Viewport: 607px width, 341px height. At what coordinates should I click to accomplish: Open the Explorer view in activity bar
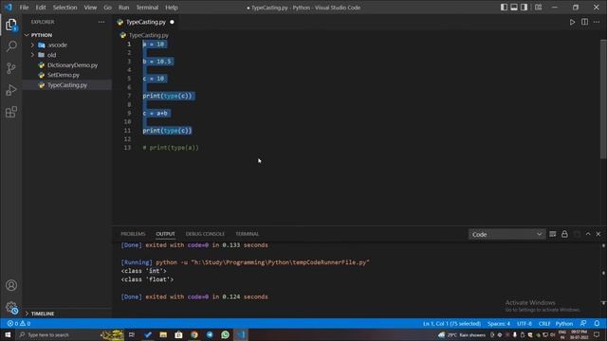tap(11, 25)
